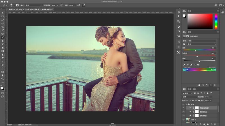Image resolution: width=225 pixels, height=126 pixels.
Task: Hide the Selective Color 2 layer
Action: coord(184,116)
